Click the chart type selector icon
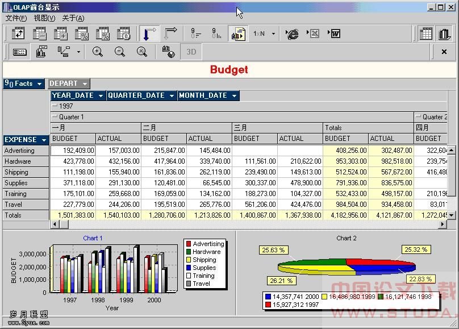The image size is (459, 329). click(64, 52)
